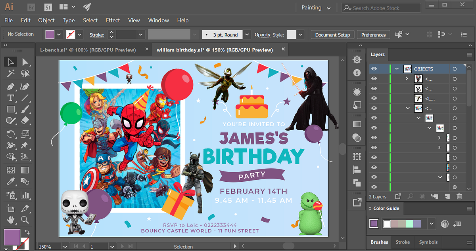476x251 pixels.
Task: Open the File menu
Action: point(8,20)
